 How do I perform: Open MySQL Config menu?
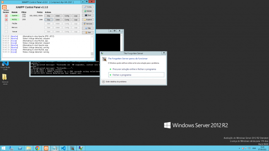pos(67,20)
